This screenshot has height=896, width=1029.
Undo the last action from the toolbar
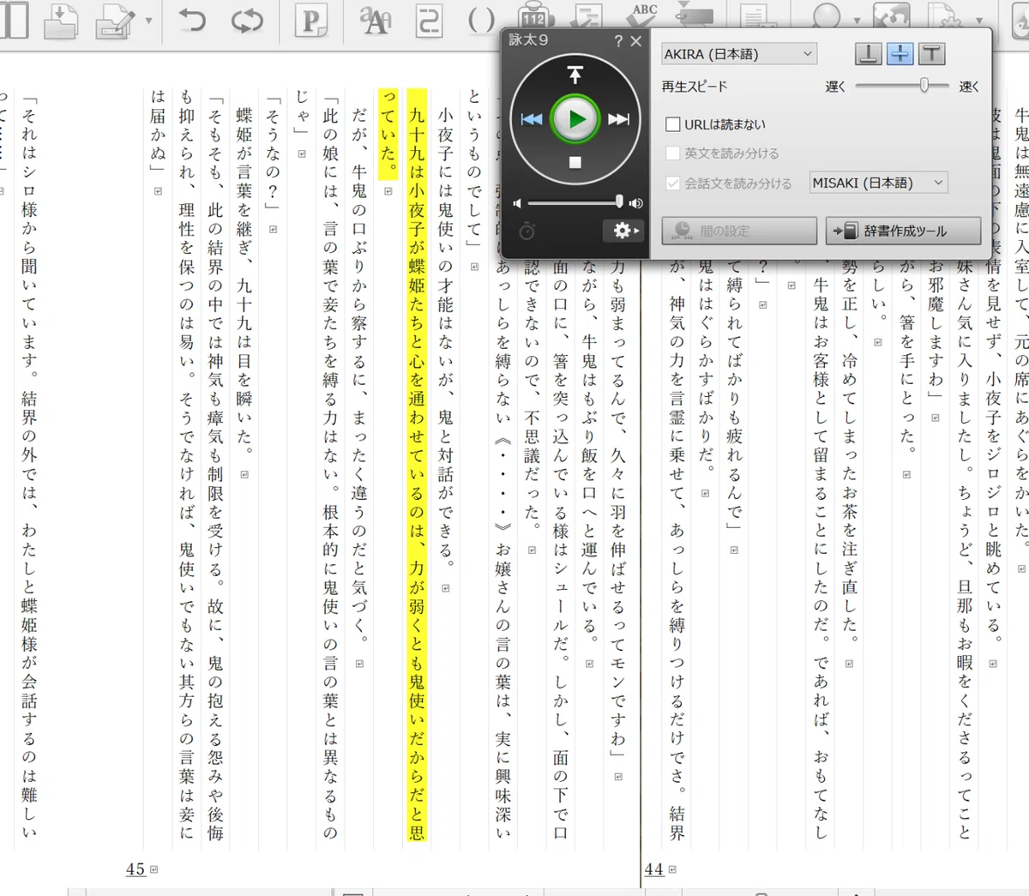coord(193,20)
